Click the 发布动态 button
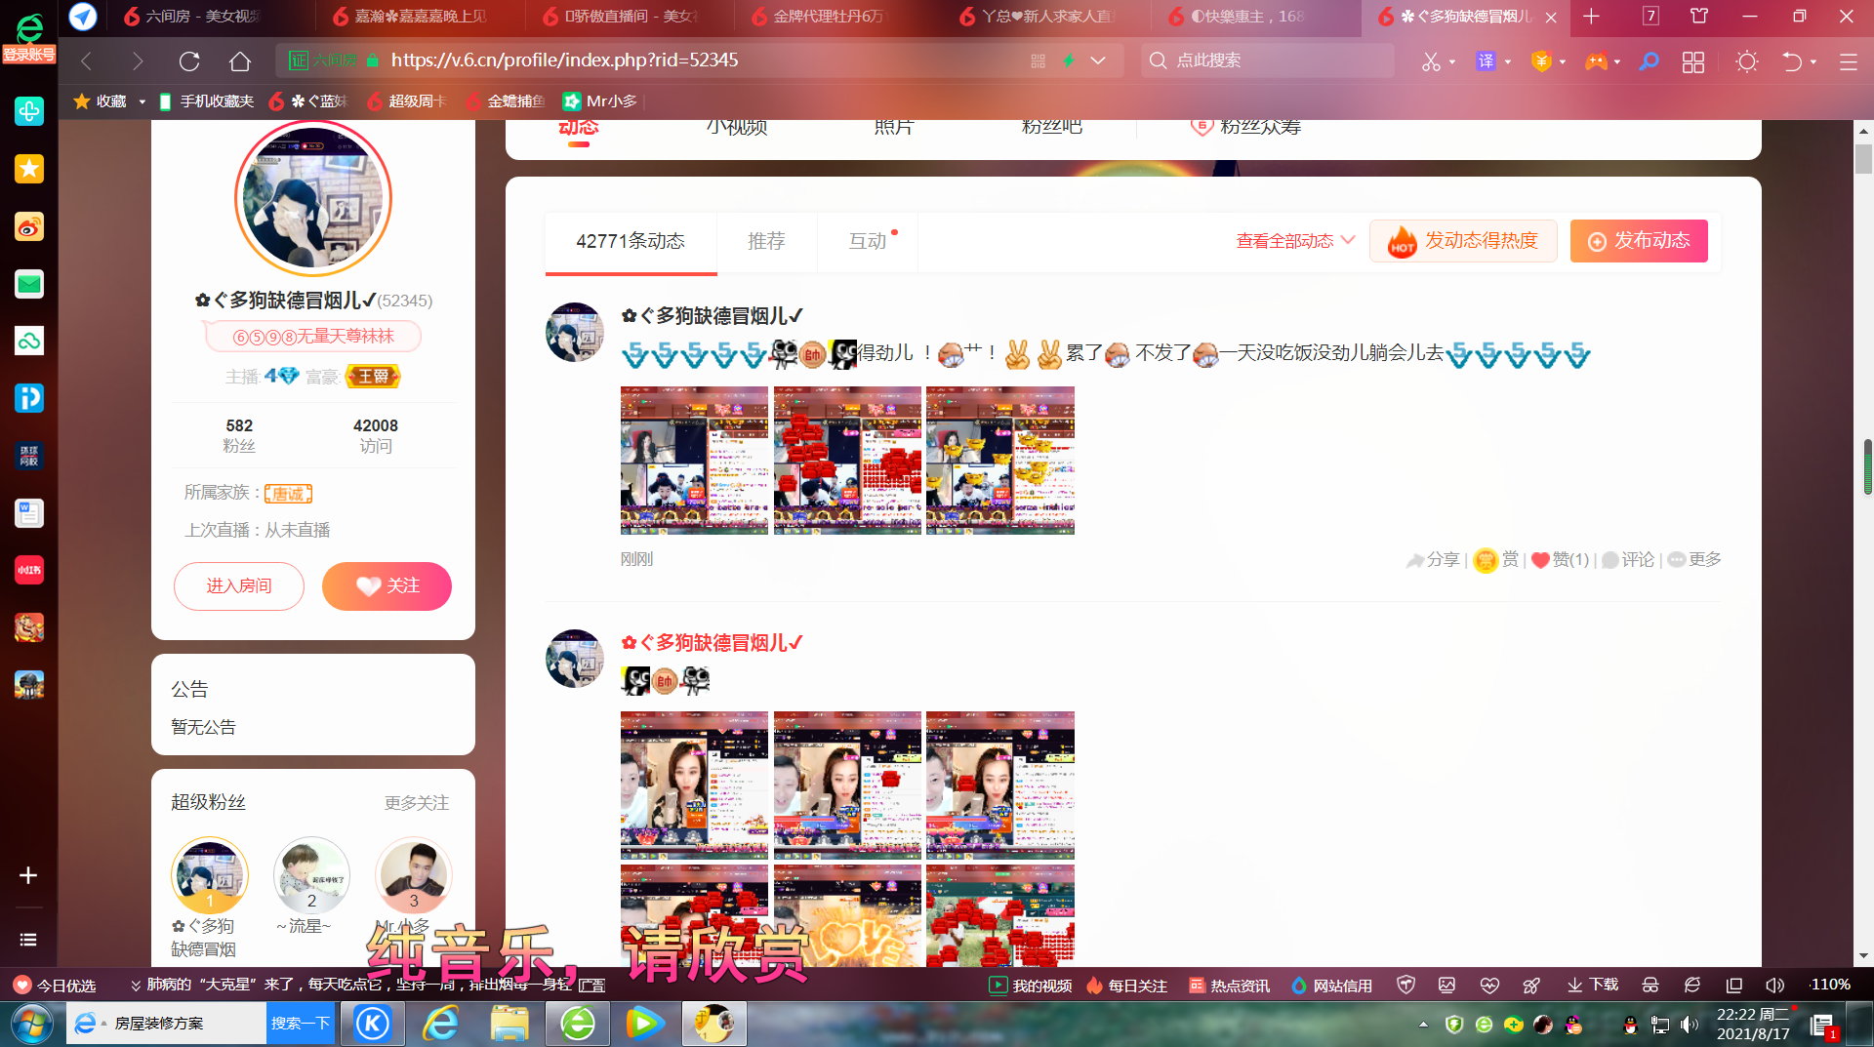The height and width of the screenshot is (1047, 1874). pyautogui.click(x=1639, y=241)
